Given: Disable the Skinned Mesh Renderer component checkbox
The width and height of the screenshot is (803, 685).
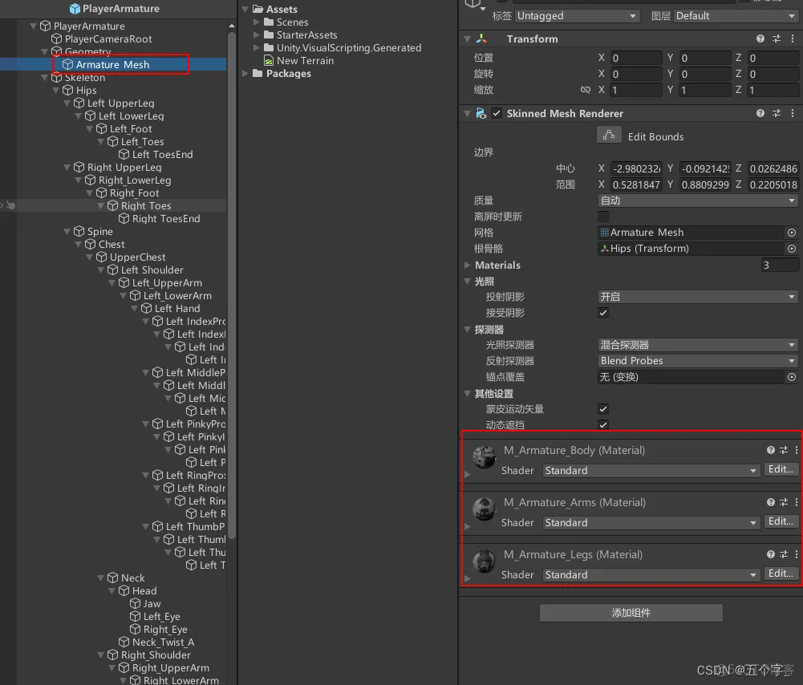Looking at the screenshot, I should [497, 113].
